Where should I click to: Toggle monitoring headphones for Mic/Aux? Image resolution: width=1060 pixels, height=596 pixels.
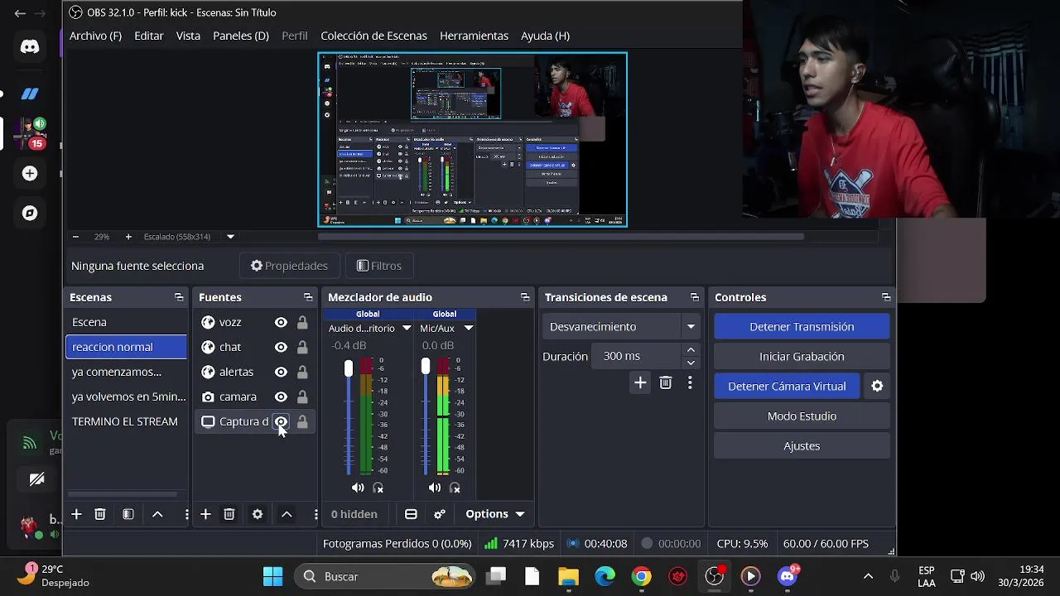coord(455,488)
